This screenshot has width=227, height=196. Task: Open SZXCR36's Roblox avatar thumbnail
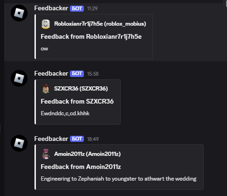pyautogui.click(x=46, y=89)
